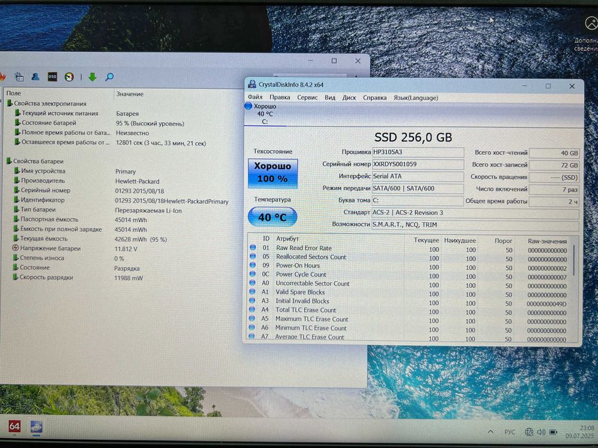Image resolution: width=598 pixels, height=448 pixels.
Task: Click the CrystalDiskInfo taskbar icon
Action: (37, 427)
